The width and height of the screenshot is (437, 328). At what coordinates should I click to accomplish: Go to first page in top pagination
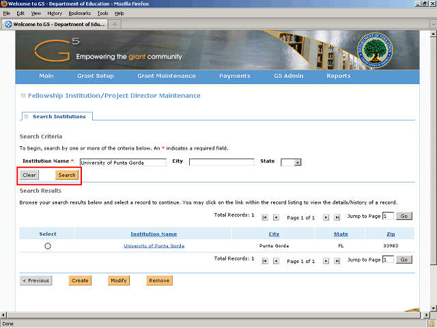coord(265,217)
